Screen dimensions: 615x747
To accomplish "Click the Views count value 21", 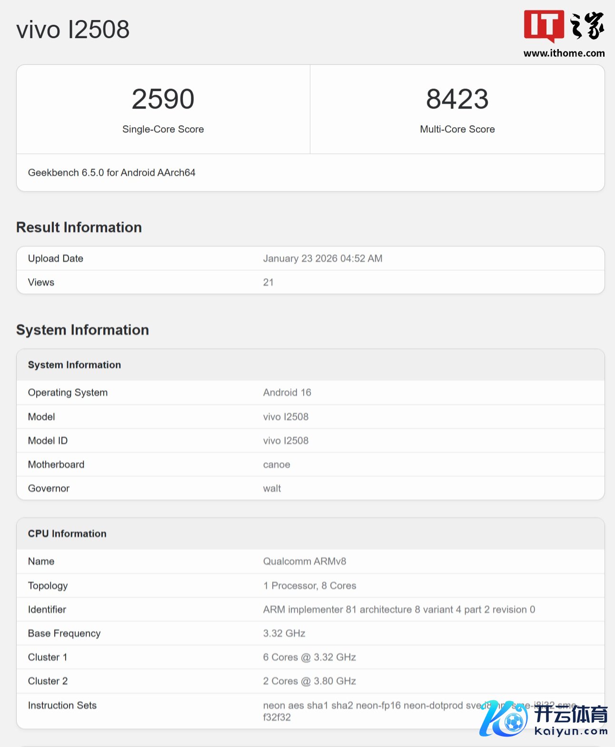I will (x=268, y=282).
